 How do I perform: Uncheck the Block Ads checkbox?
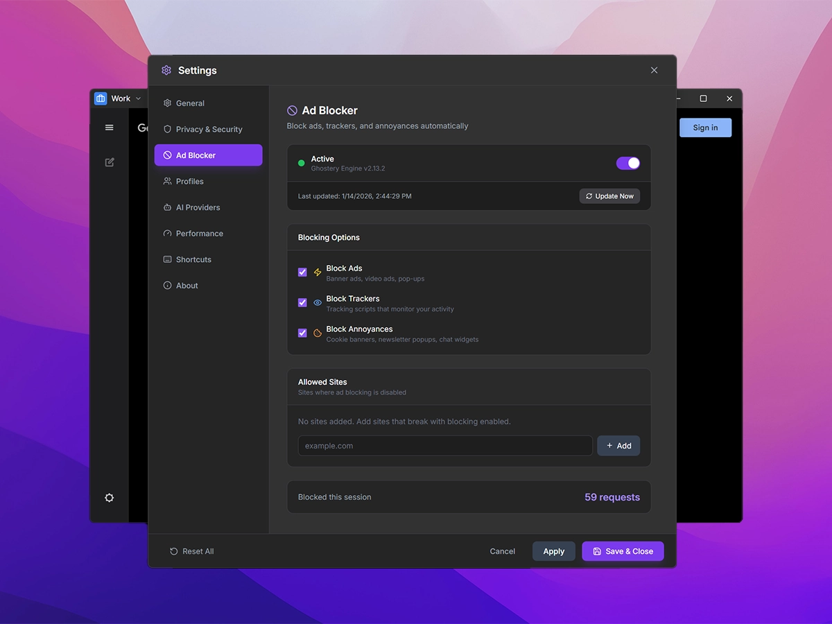302,272
